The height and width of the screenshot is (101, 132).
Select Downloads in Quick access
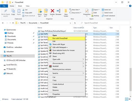11,36
